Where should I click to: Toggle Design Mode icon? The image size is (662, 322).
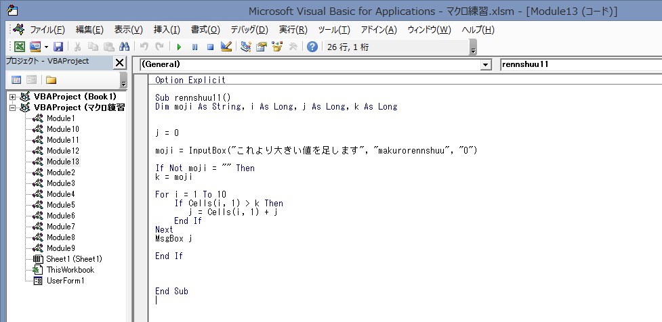[226, 47]
